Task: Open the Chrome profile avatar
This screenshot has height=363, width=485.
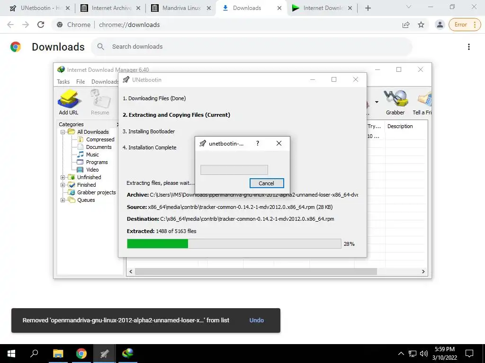Action: point(440,25)
